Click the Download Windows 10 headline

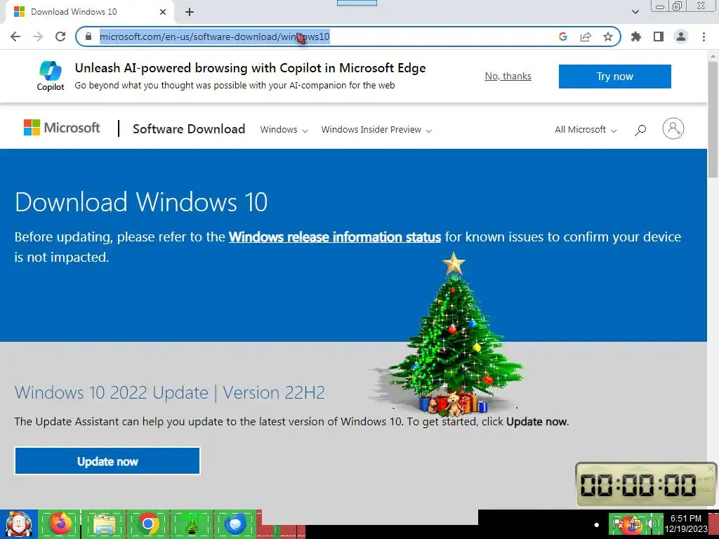pos(140,201)
